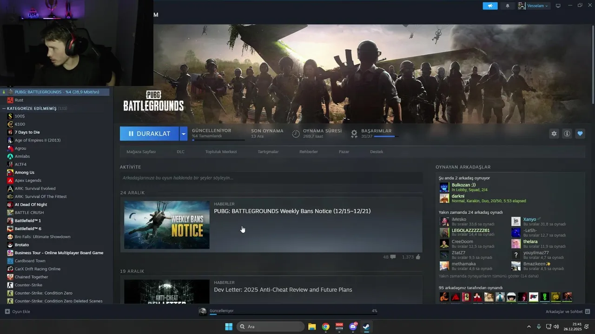Select Aimlabs in library list
The image size is (595, 334).
(x=22, y=156)
